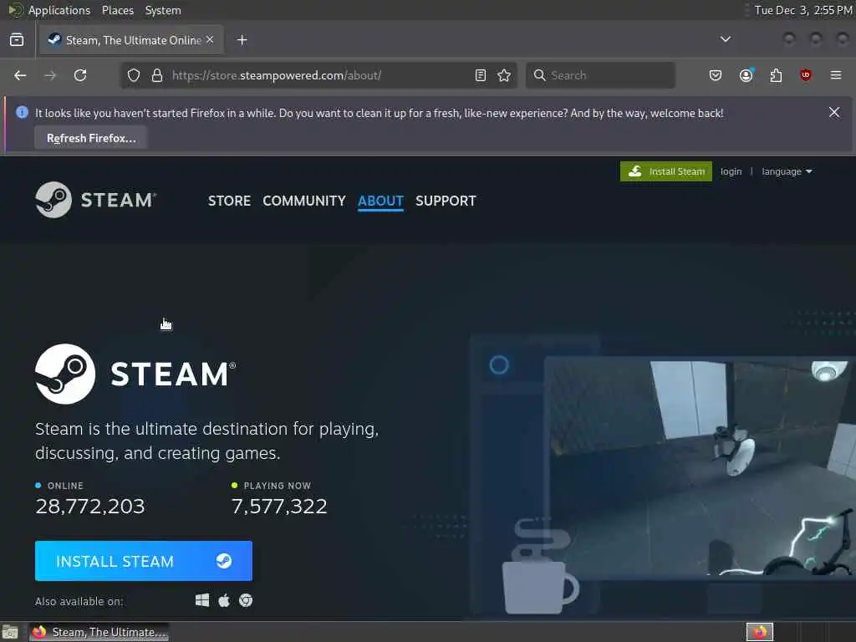The image size is (856, 642).
Task: Open a new browser tab
Action: tap(242, 40)
